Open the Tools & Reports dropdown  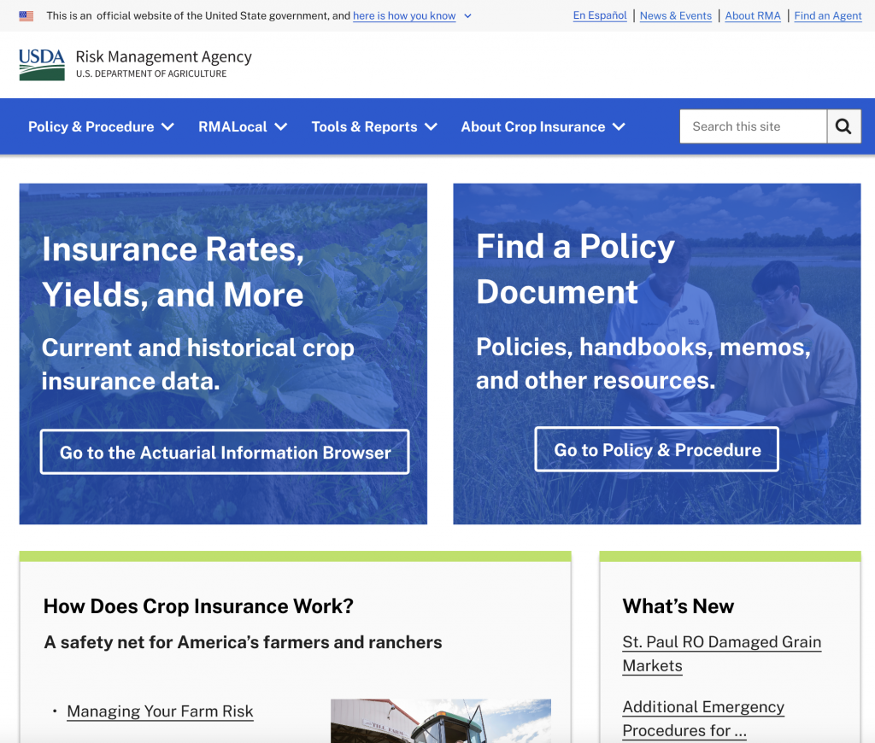point(374,126)
